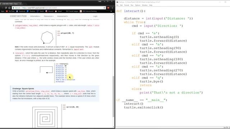The height and width of the screenshot is (129, 230).
Task: Click the 'while True:' line in editor
Action: tap(134, 22)
